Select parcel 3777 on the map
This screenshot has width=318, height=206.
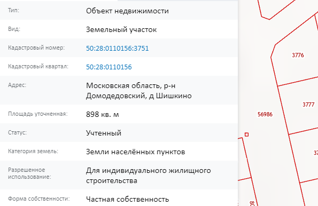coord(308,105)
